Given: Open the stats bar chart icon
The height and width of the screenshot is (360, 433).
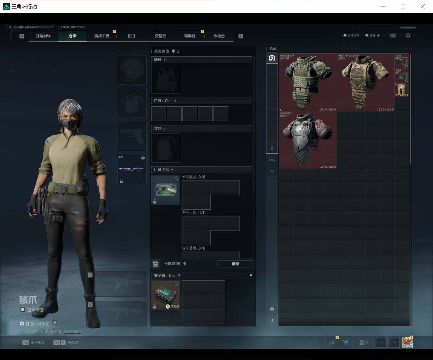Looking at the screenshot, I should click(x=332, y=342).
